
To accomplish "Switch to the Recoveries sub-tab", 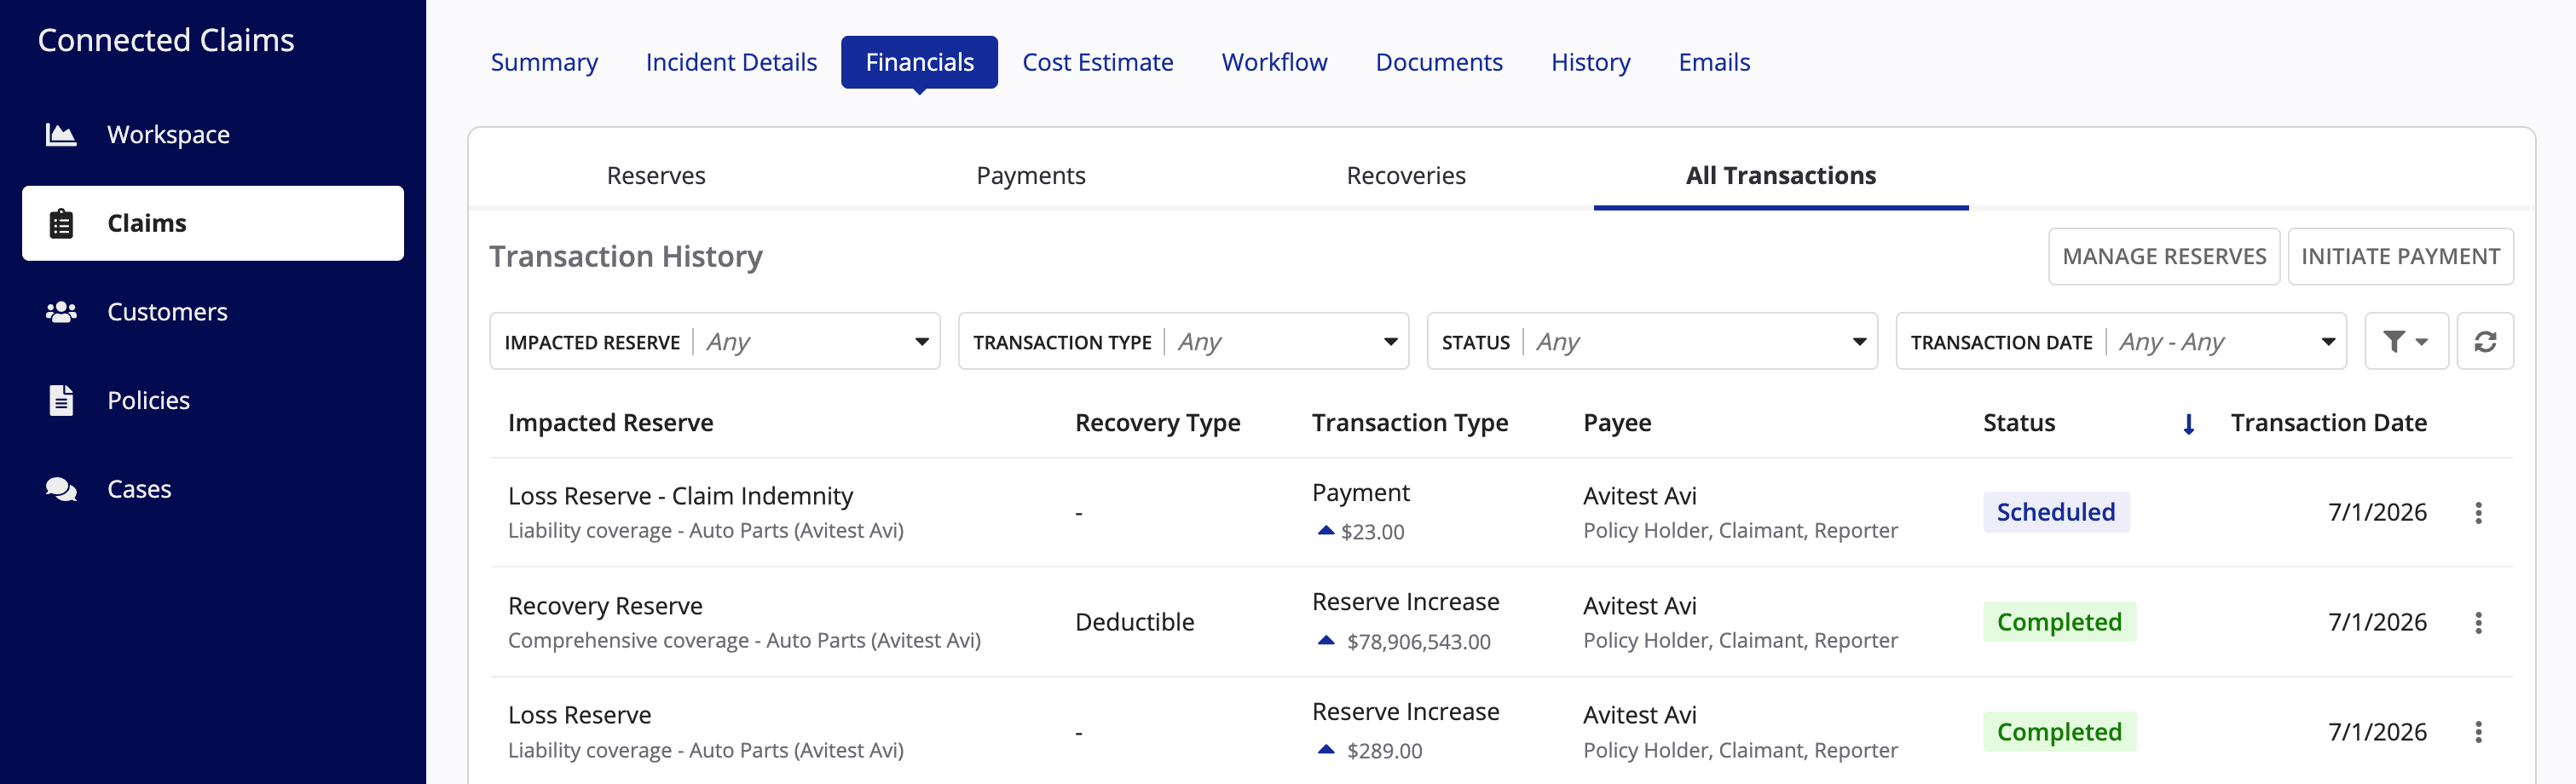I will 1406,176.
